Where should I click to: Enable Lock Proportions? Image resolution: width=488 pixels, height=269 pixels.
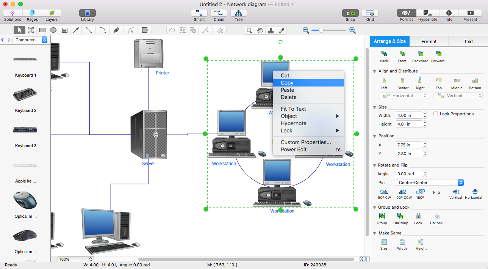[x=435, y=113]
